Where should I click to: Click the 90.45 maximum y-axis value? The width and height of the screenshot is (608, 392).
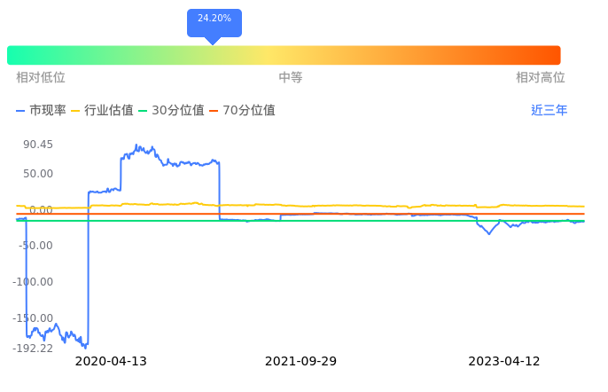coord(38,145)
